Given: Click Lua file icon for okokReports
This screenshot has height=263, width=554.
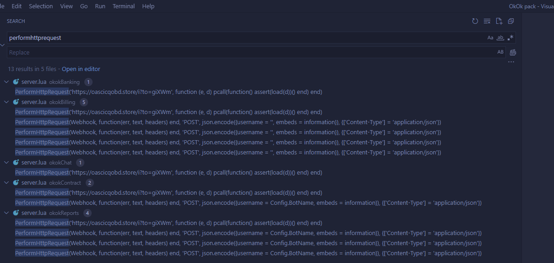Looking at the screenshot, I should pos(16,213).
